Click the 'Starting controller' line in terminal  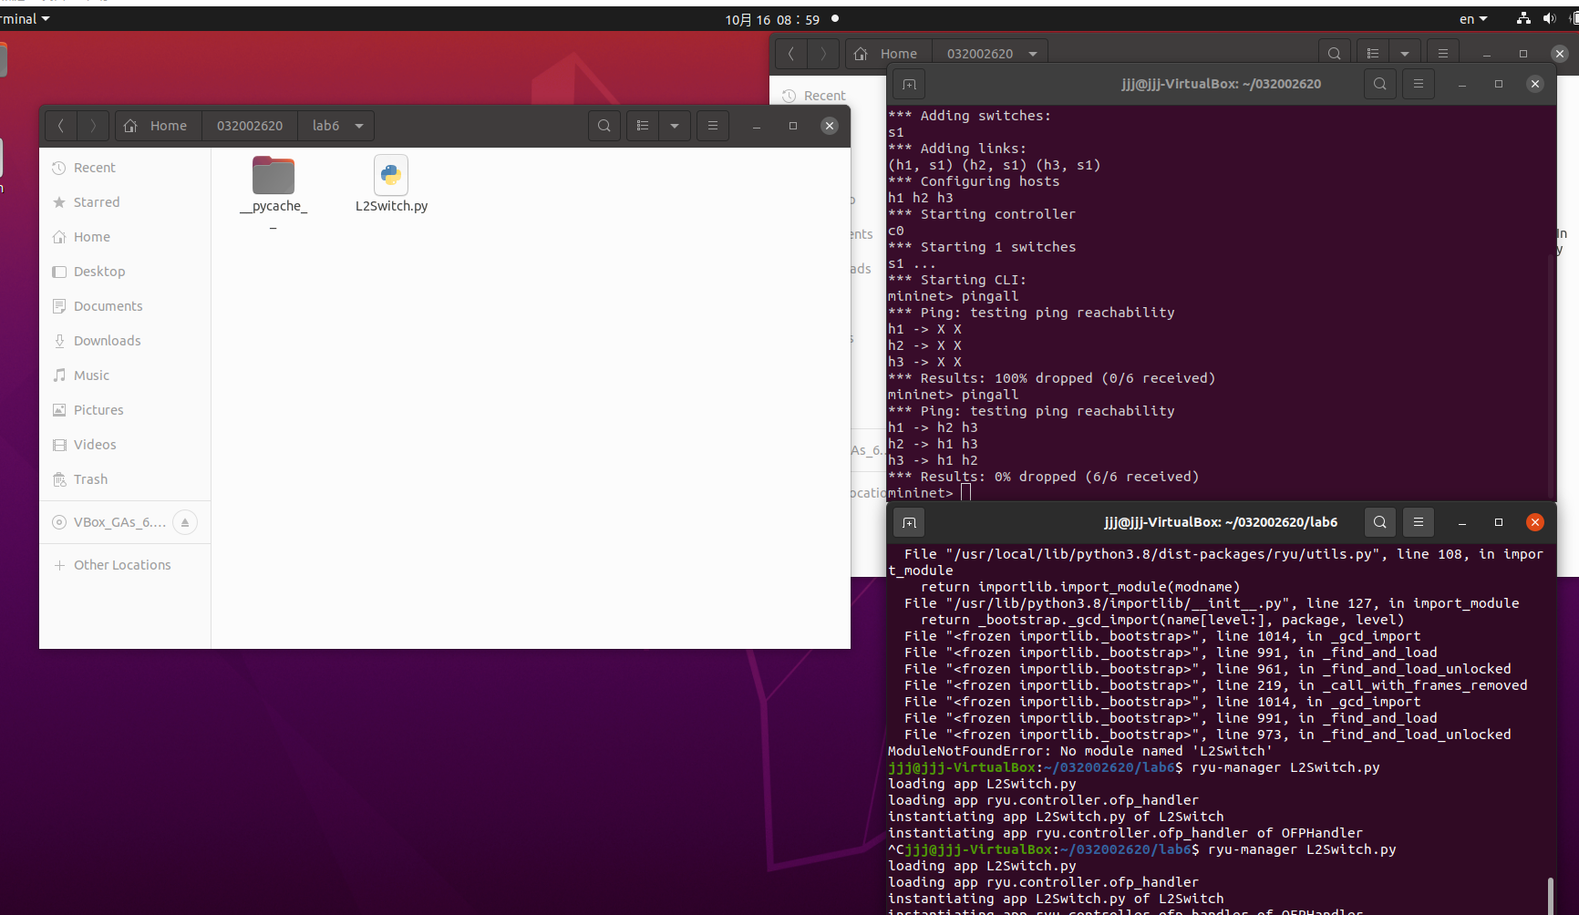coord(982,214)
